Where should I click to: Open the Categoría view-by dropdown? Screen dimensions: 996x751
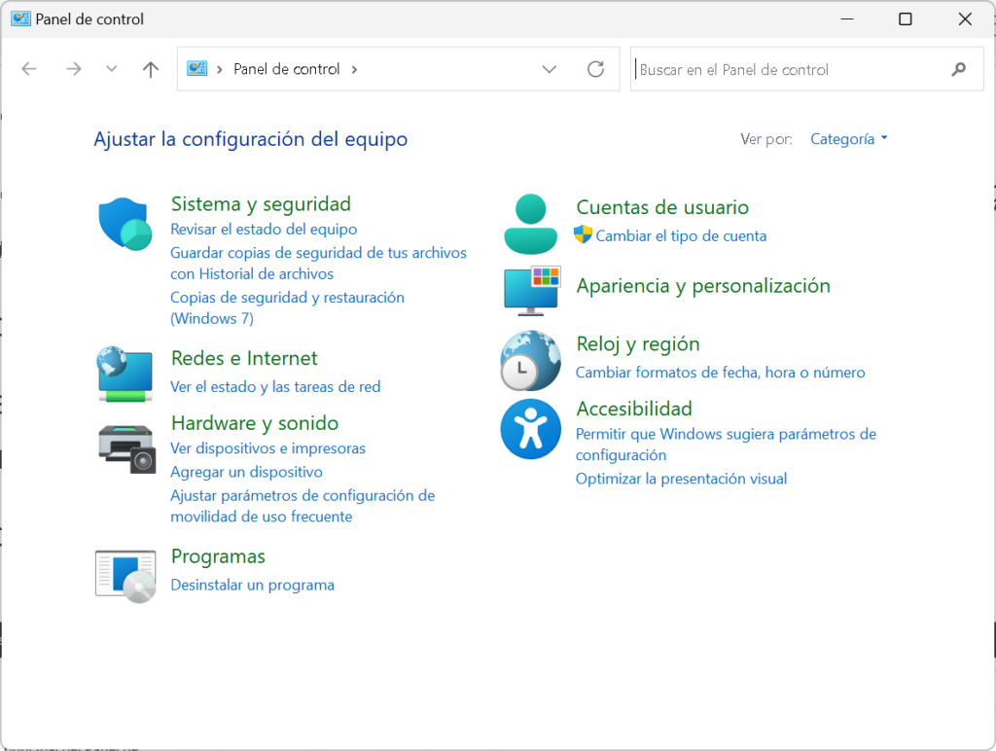848,138
